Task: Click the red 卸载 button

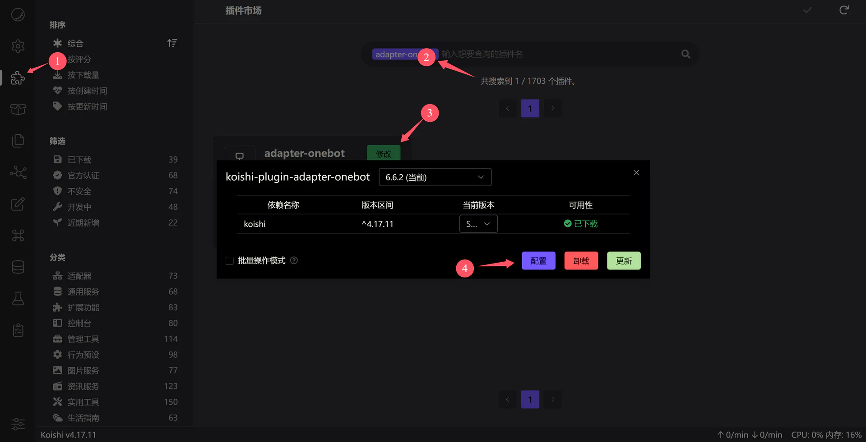Action: pyautogui.click(x=581, y=260)
